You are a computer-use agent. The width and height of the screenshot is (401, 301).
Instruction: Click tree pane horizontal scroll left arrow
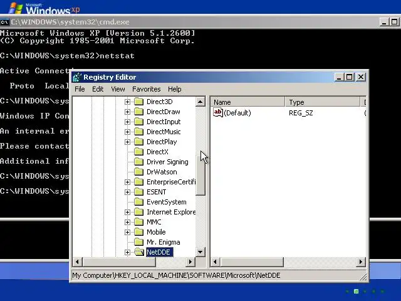77,262
